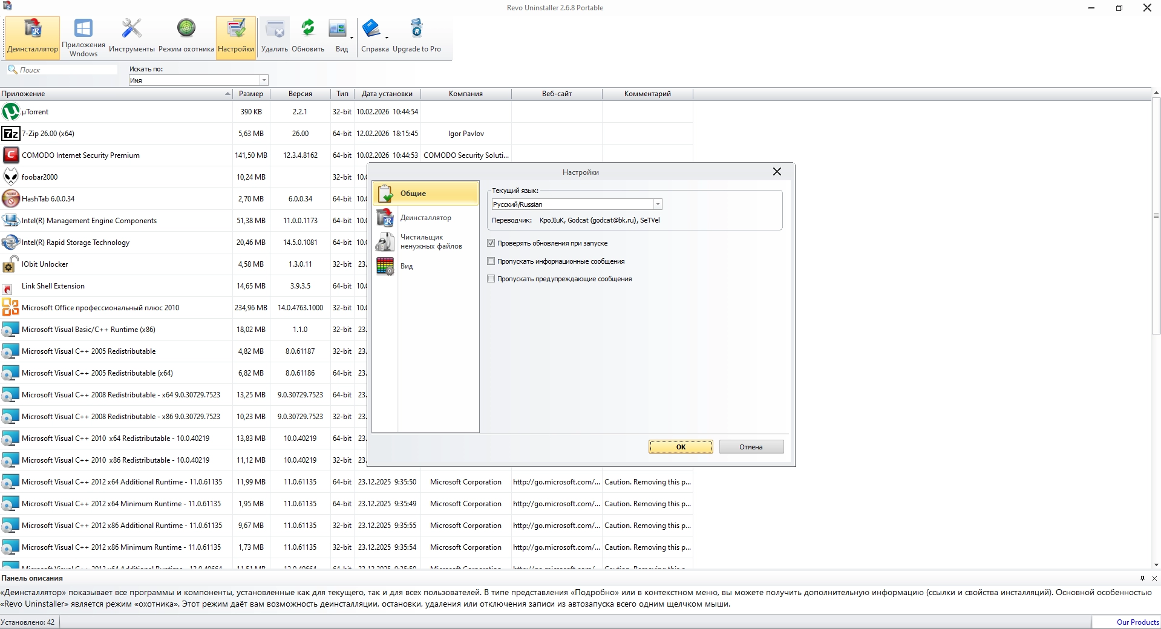Click the Настройки toolbar button
Screen dimensions: 1161x629
pyautogui.click(x=236, y=37)
